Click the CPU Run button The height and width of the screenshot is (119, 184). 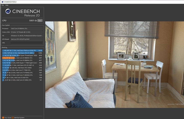click(x=40, y=21)
